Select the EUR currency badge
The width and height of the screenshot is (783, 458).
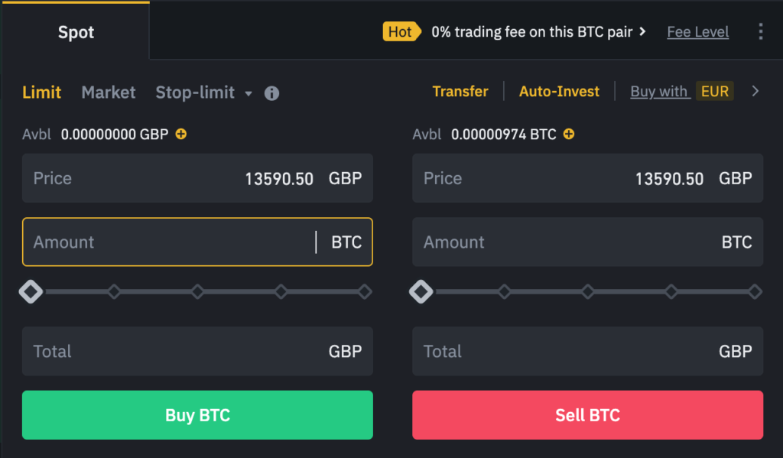point(715,91)
